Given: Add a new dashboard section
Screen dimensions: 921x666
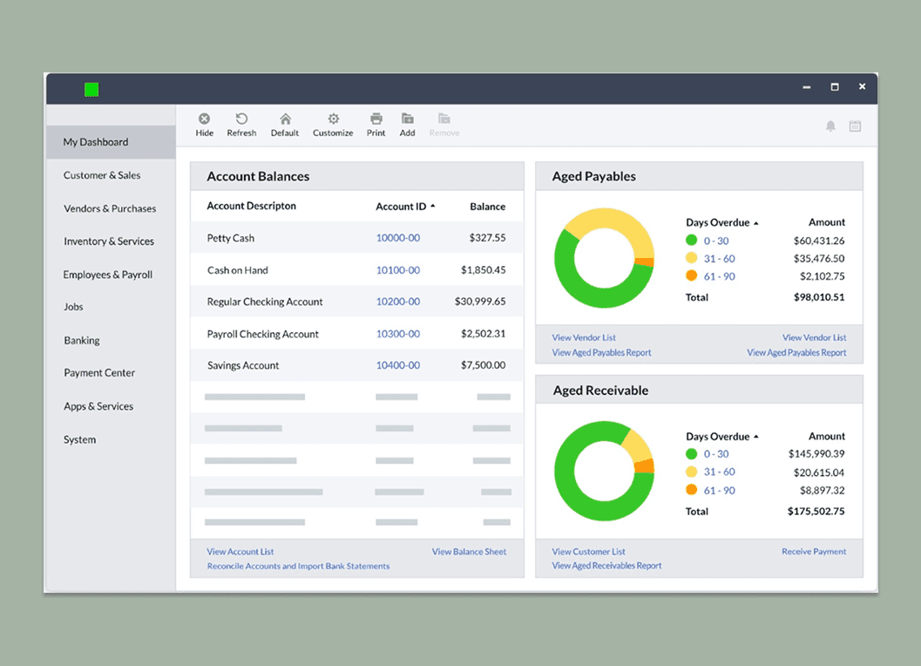Looking at the screenshot, I should pos(407,123).
